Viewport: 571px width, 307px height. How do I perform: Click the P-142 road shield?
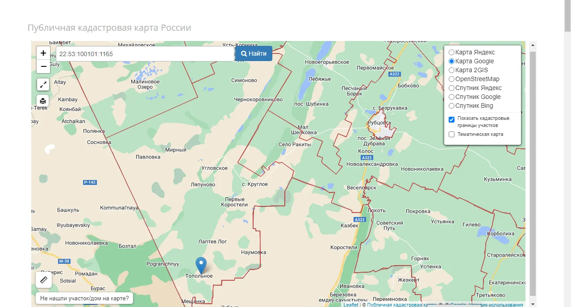(90, 182)
